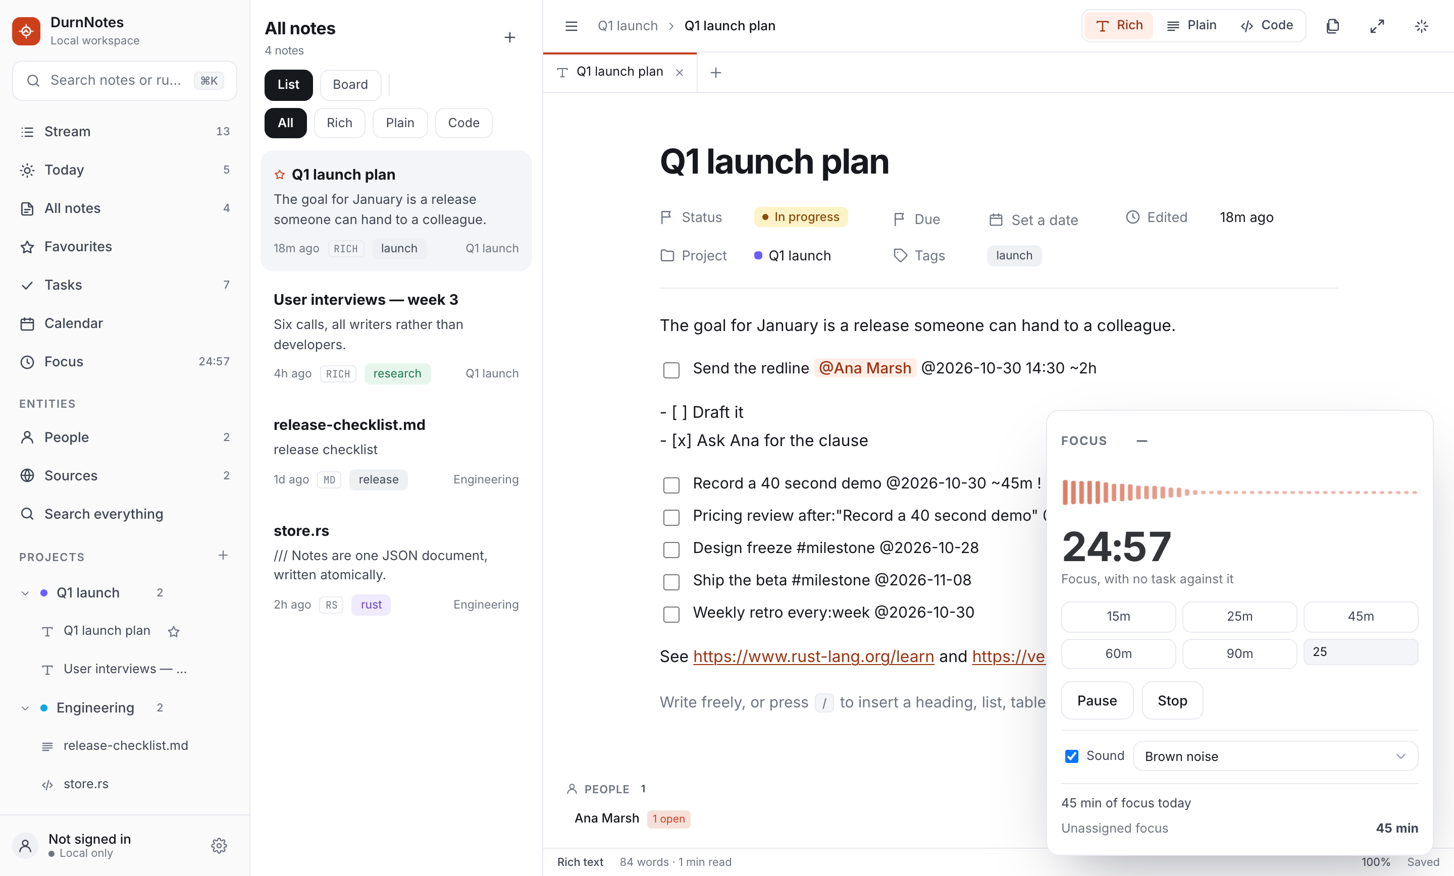1454x876 pixels.
Task: Star the Q1 launch plan in project tree
Action: (x=174, y=632)
